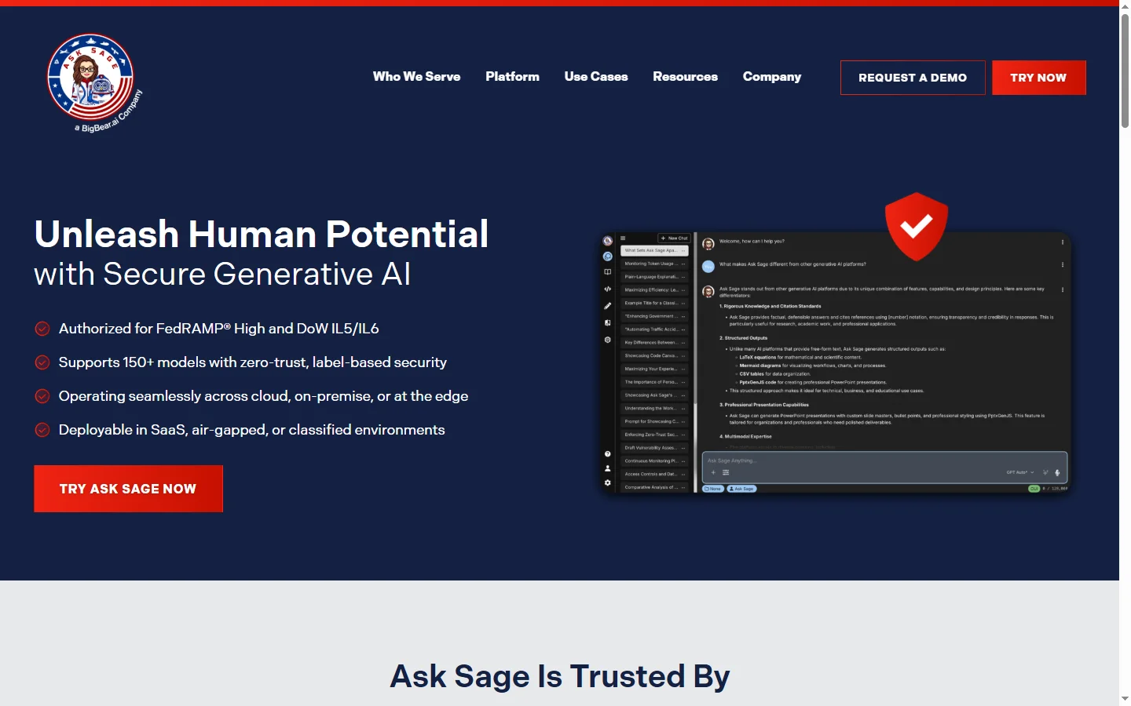Click the "Ask Sage Is Trusted By" heading
The image size is (1131, 706).
click(560, 676)
